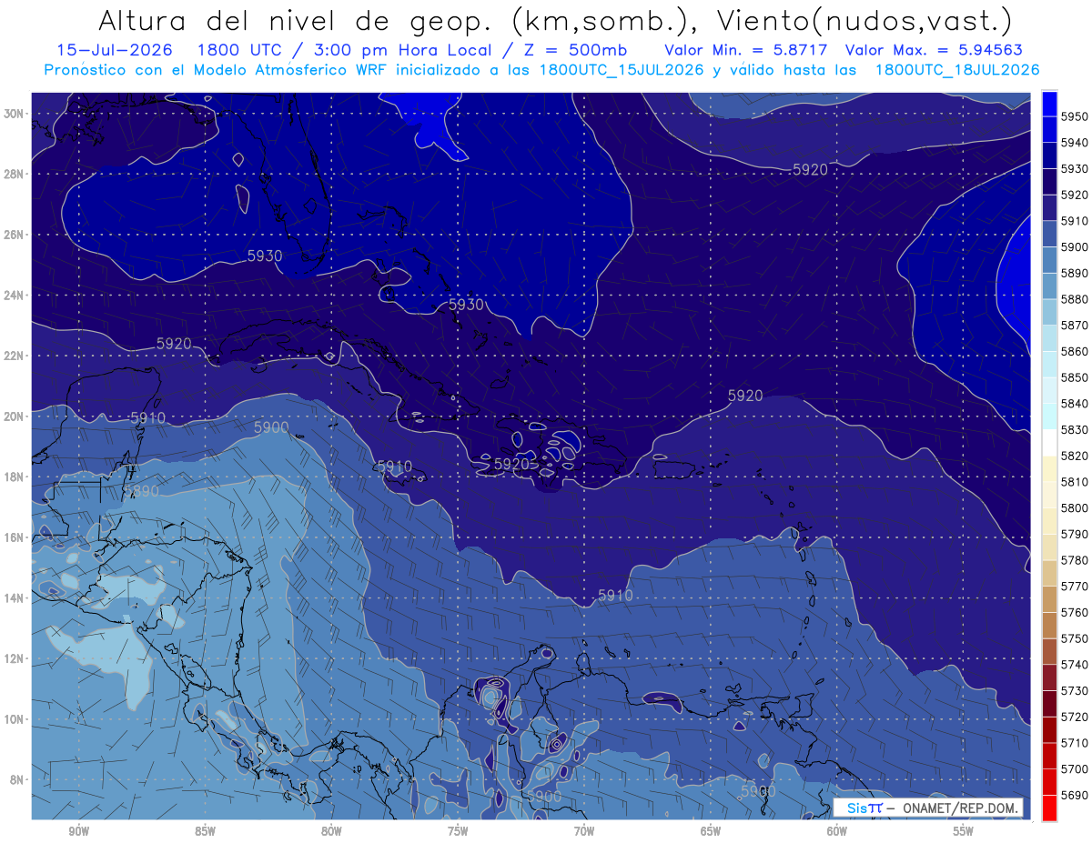Click the '5700' value in the color legend
The width and height of the screenshot is (1092, 843).
click(1075, 768)
